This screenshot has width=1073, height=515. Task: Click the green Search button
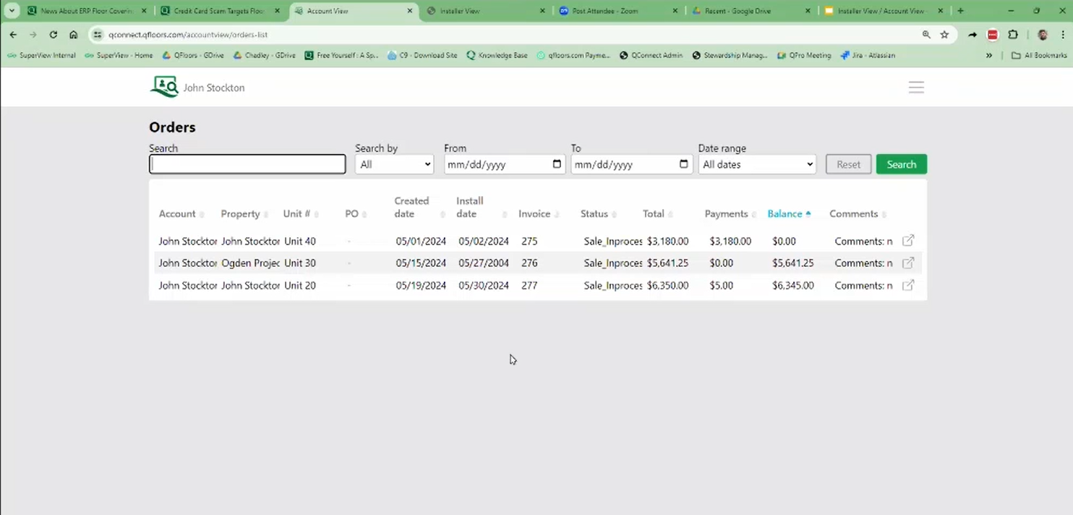point(901,164)
